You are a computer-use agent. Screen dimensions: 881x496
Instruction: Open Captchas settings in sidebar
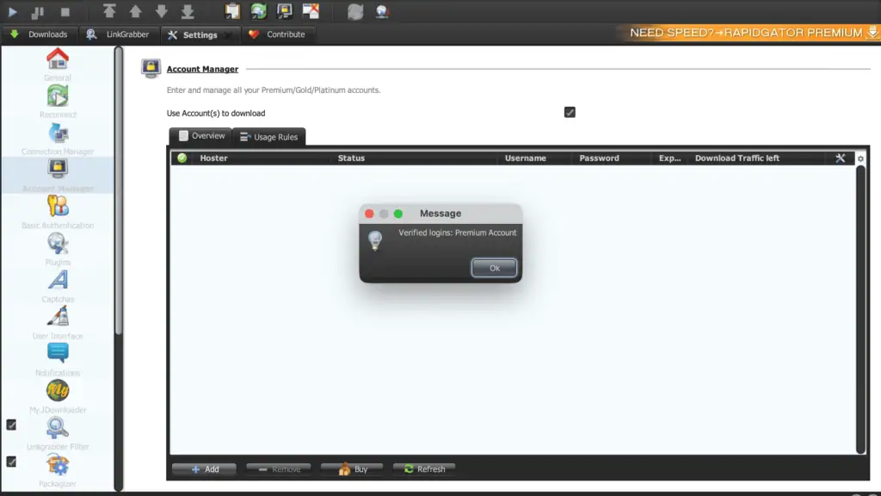pyautogui.click(x=58, y=286)
